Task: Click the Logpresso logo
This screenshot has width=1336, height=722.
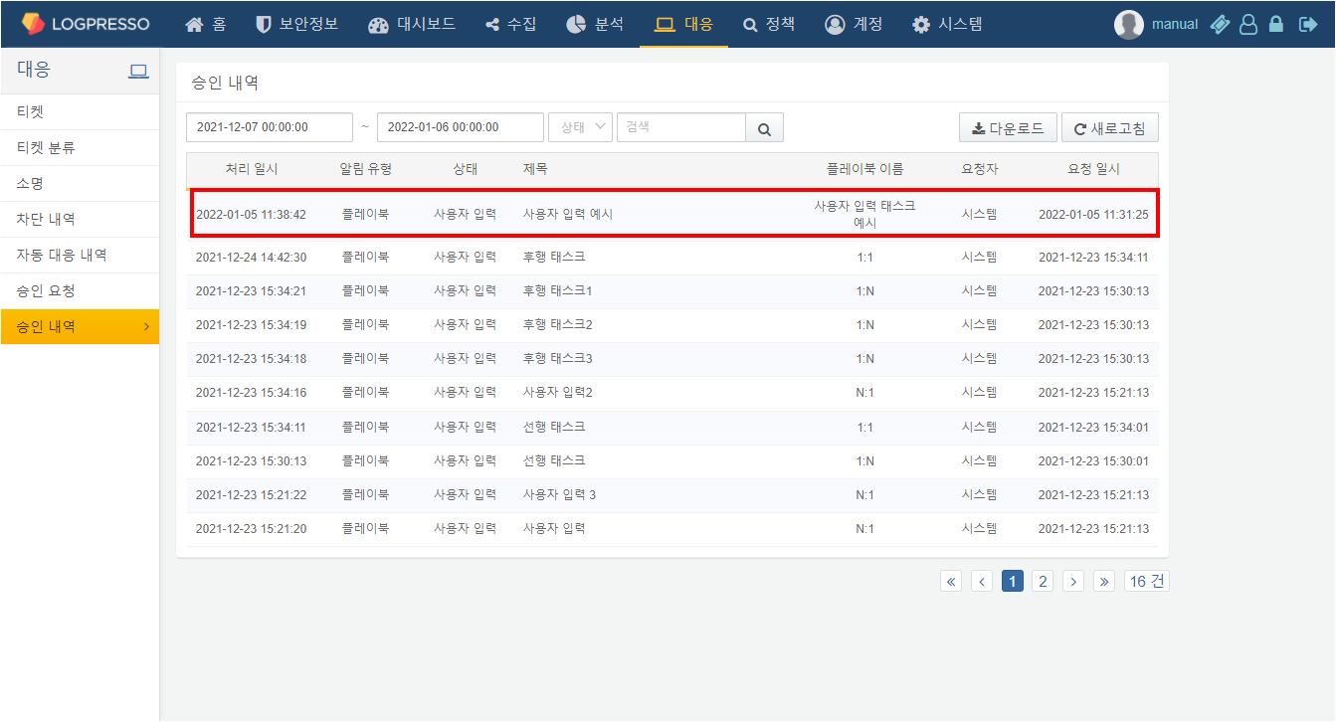Action: coord(85,24)
